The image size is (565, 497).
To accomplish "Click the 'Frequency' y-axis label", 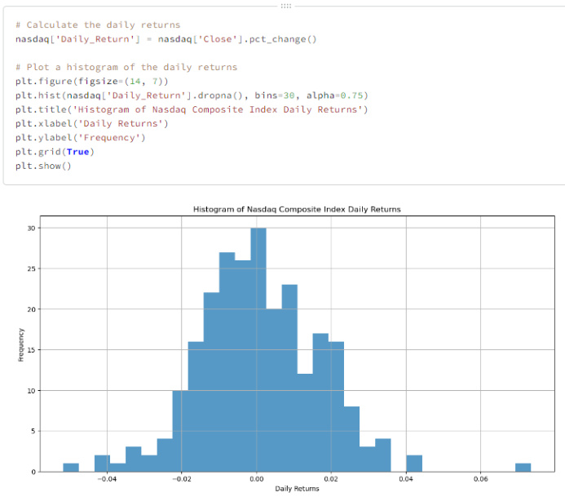I will click(20, 344).
